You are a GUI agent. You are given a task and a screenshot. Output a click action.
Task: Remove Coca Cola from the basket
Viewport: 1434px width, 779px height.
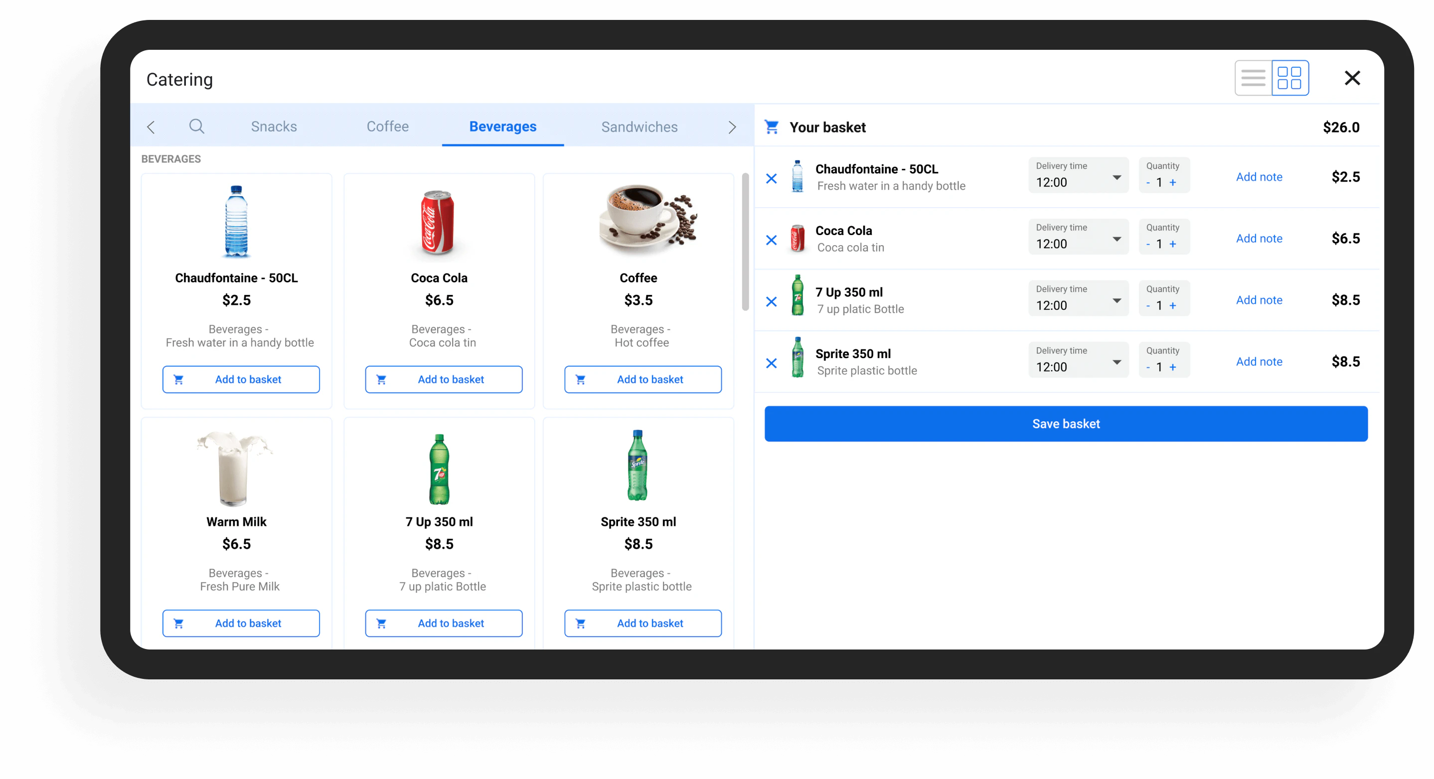tap(772, 240)
